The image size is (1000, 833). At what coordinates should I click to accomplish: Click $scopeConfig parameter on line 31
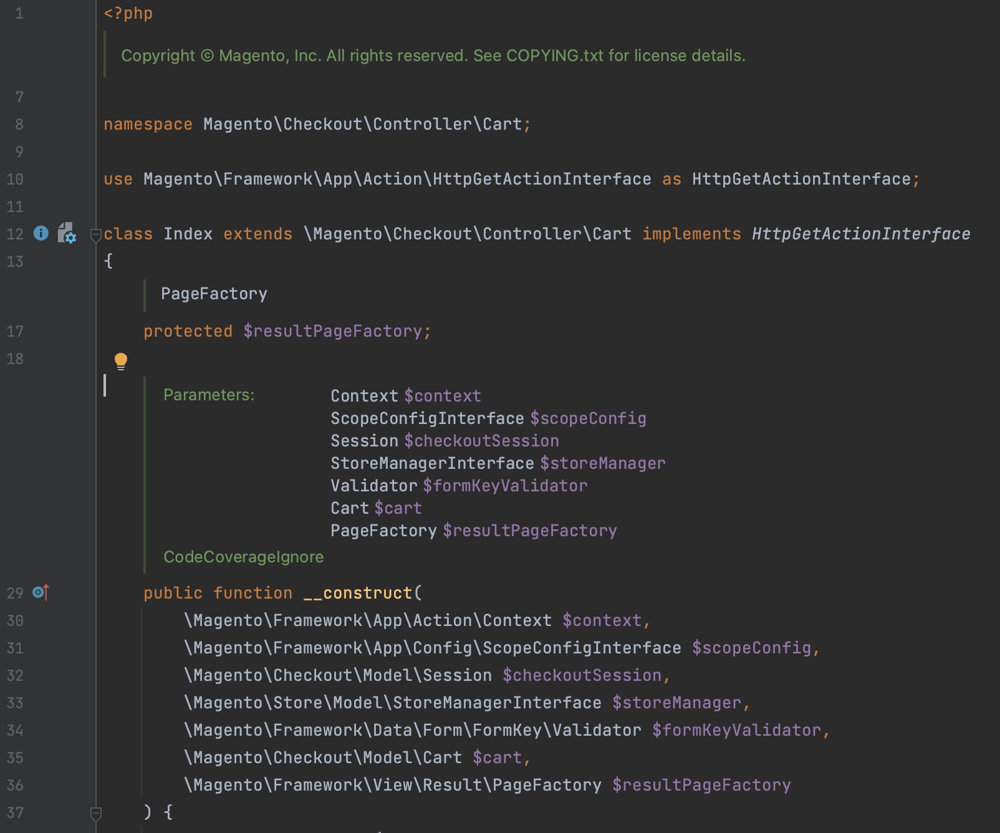751,648
